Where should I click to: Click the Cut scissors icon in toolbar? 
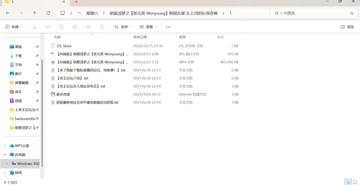coord(35,27)
